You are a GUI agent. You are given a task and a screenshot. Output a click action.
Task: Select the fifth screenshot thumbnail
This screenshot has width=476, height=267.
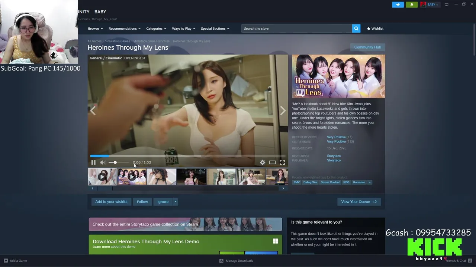click(x=221, y=177)
